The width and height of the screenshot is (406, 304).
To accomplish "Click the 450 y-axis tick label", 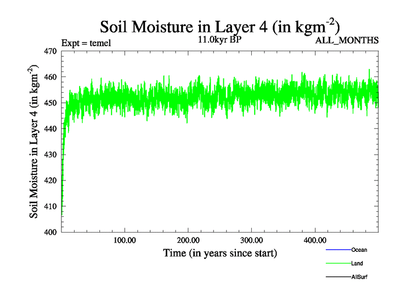I will pyautogui.click(x=51, y=103).
